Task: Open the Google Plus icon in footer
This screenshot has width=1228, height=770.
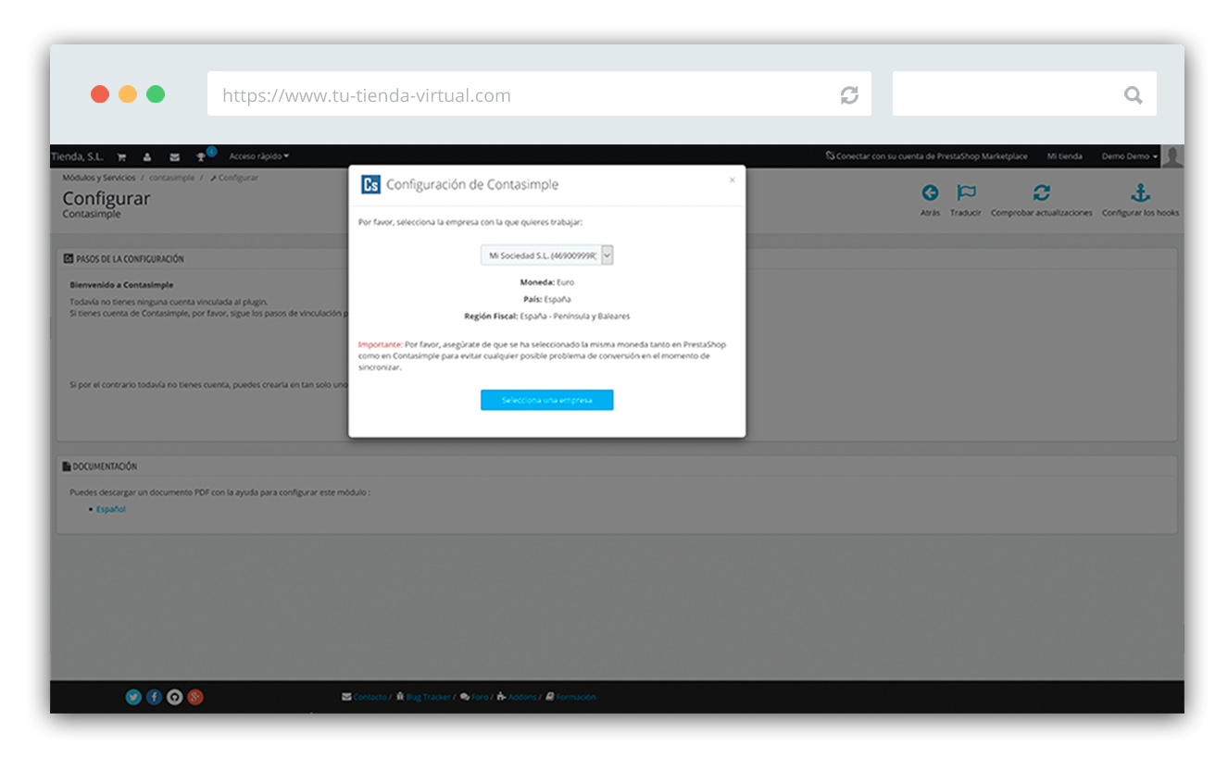Action: pyautogui.click(x=195, y=697)
